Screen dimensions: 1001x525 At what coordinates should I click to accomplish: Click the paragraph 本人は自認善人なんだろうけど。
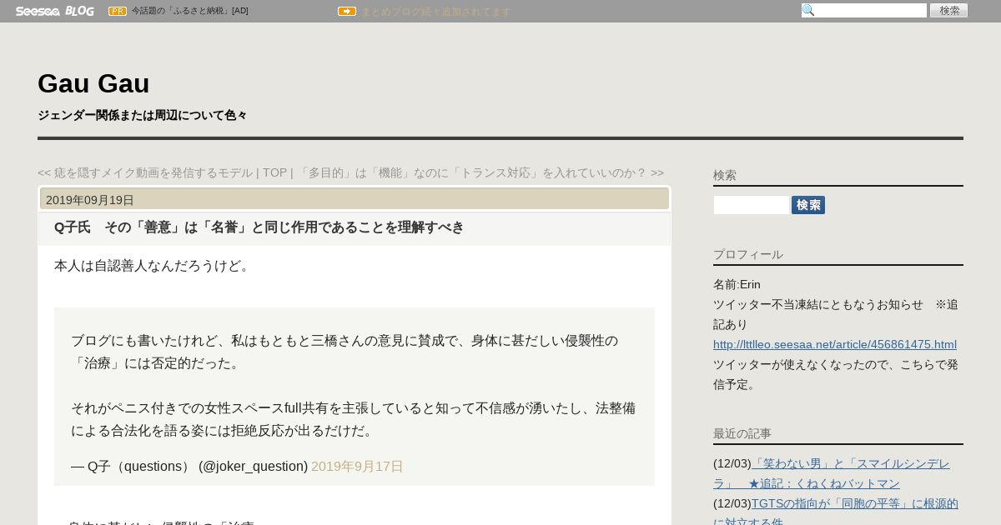(153, 266)
